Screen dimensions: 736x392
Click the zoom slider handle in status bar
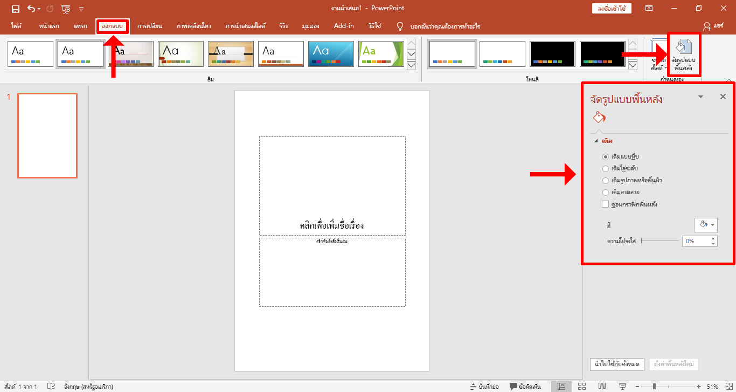pyautogui.click(x=654, y=387)
